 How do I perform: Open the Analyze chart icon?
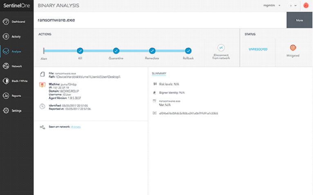point(6,51)
